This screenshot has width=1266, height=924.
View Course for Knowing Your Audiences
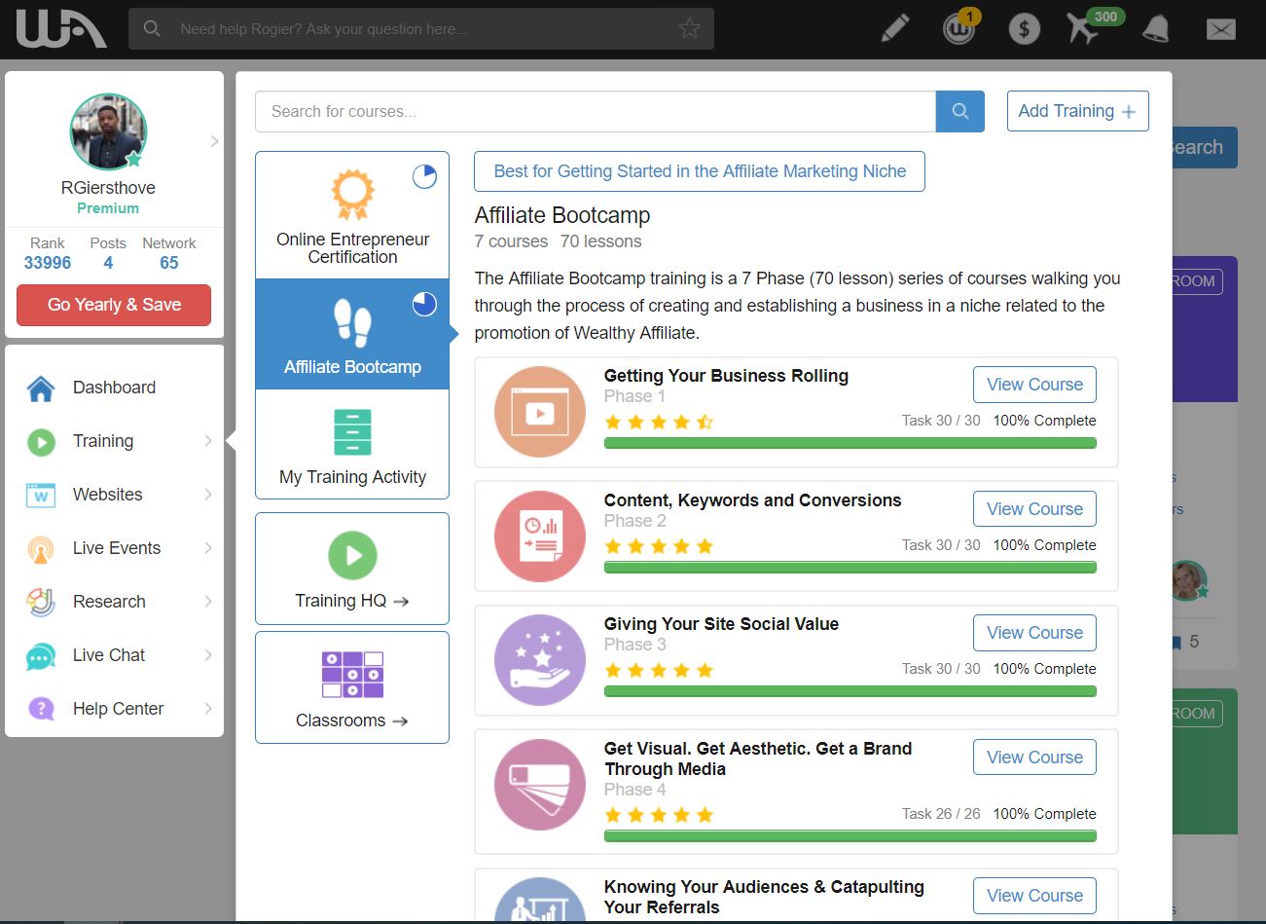1034,896
